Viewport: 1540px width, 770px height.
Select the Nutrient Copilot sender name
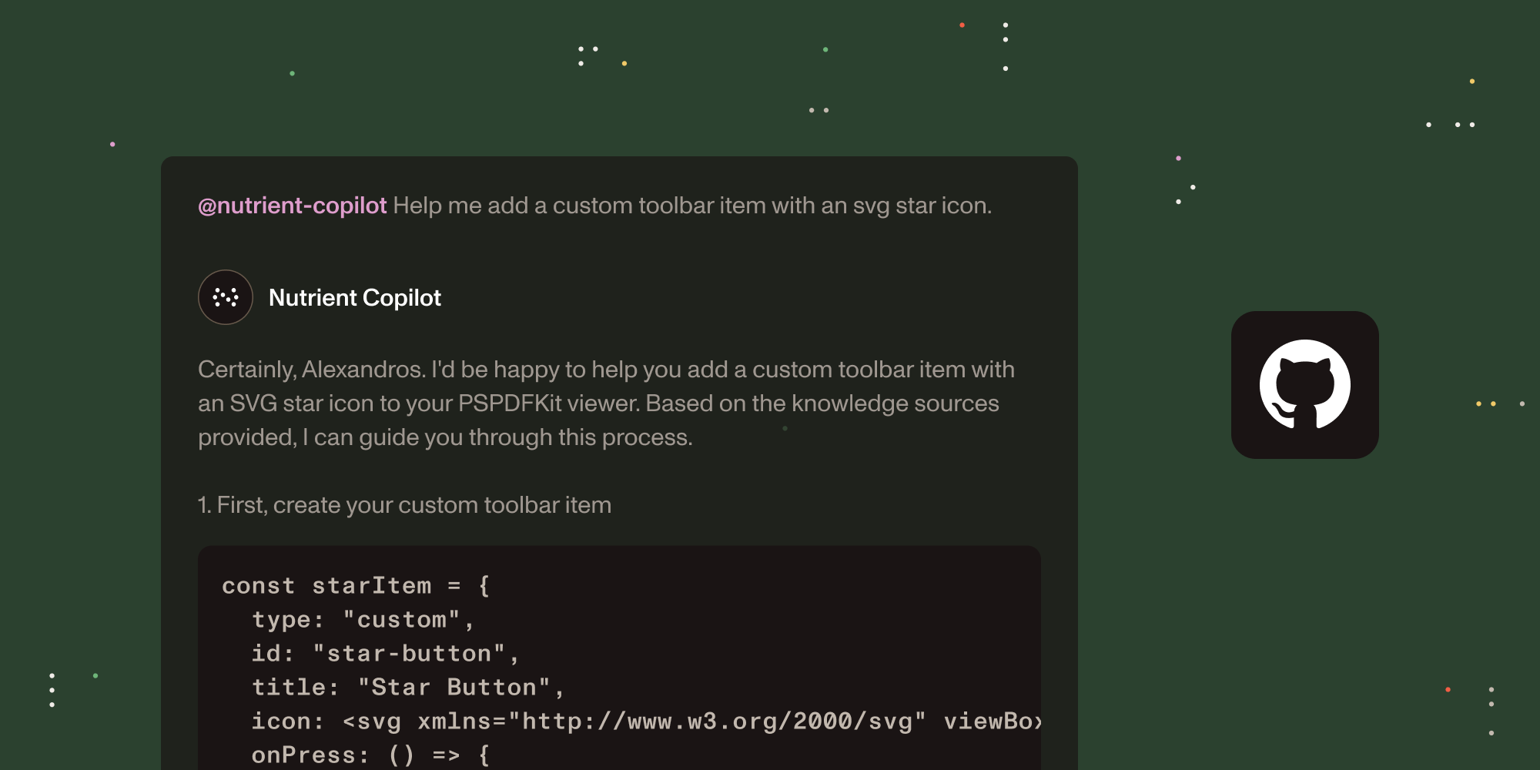pos(354,298)
